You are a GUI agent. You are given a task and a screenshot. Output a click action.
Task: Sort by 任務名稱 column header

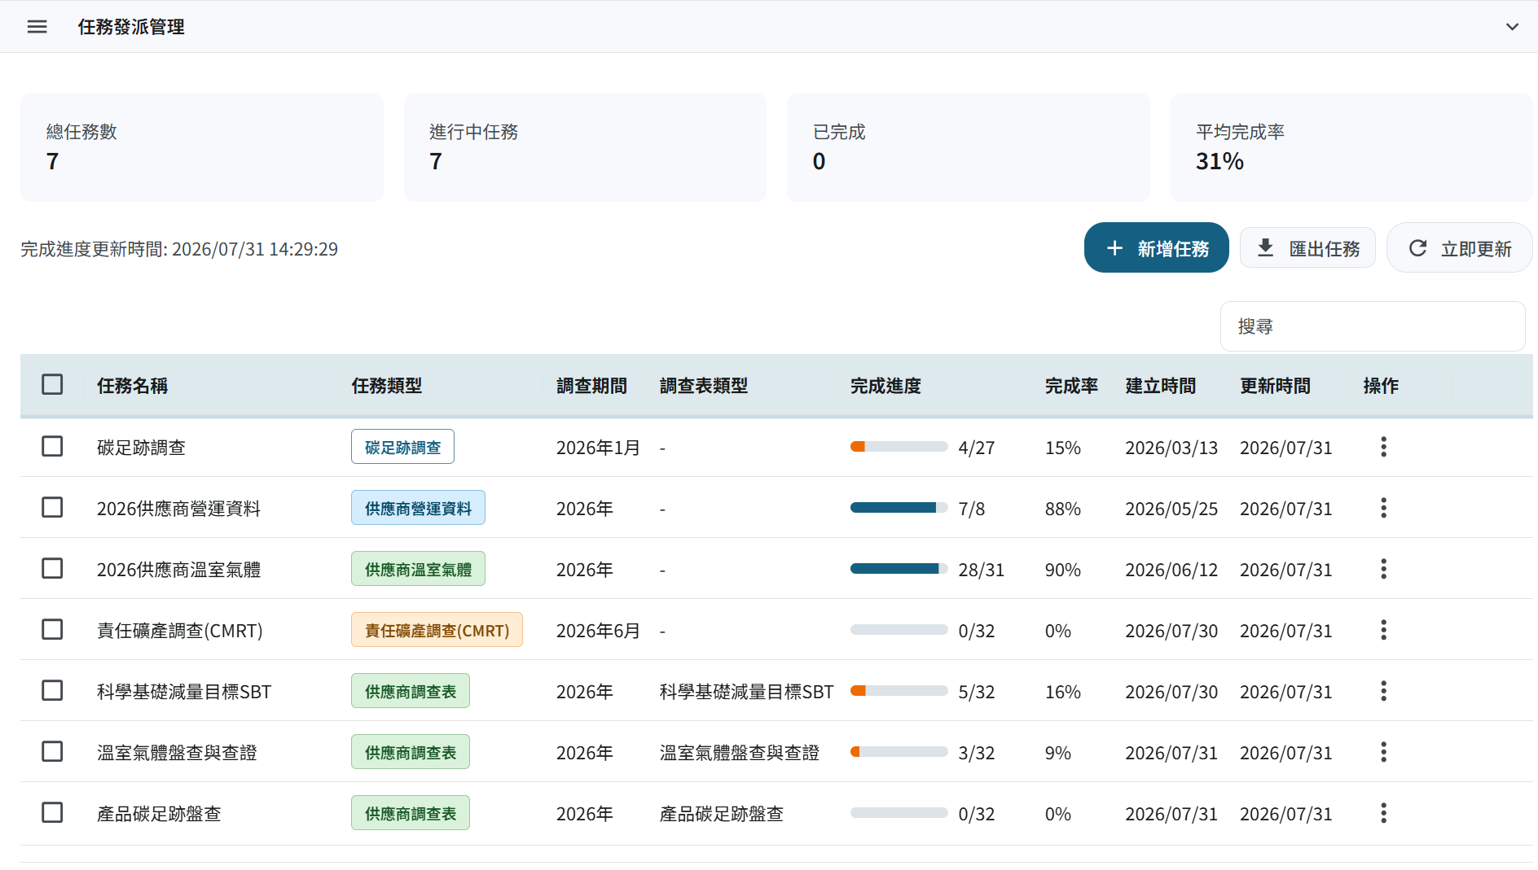pos(132,386)
